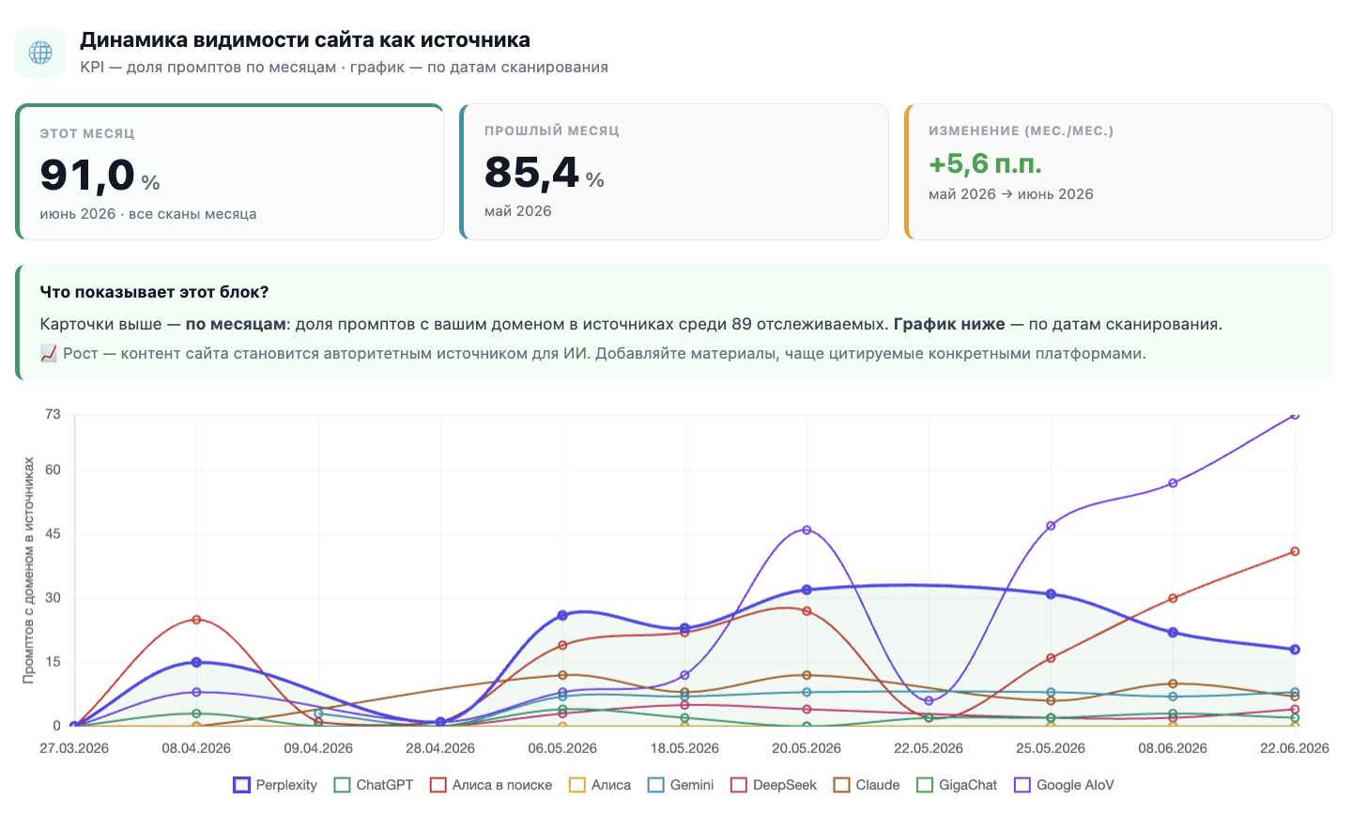Click the "06.05.2026" date on the x-axis
The image size is (1352, 815).
(x=562, y=748)
